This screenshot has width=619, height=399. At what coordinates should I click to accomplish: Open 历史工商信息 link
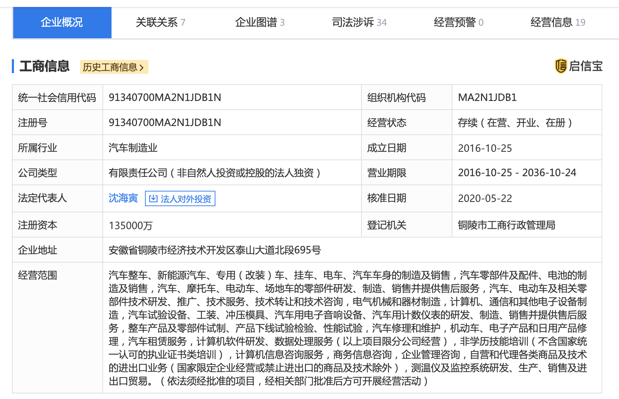[x=114, y=67]
